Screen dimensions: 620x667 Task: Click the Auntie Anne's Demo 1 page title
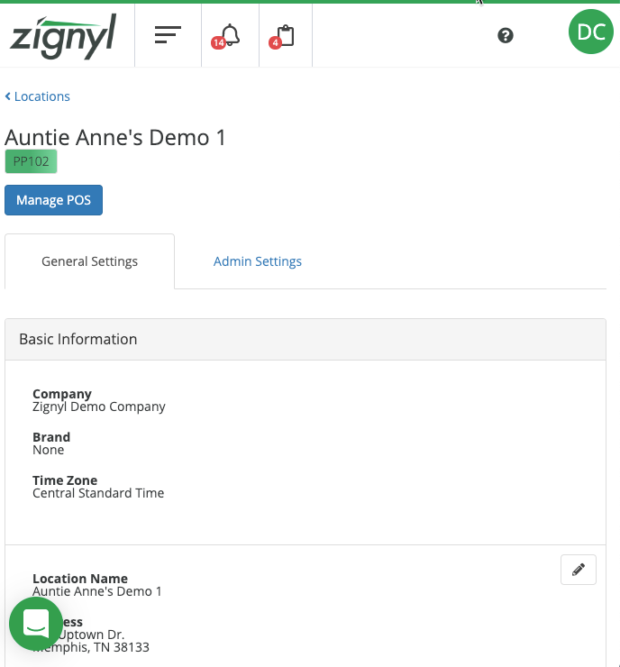coord(115,137)
